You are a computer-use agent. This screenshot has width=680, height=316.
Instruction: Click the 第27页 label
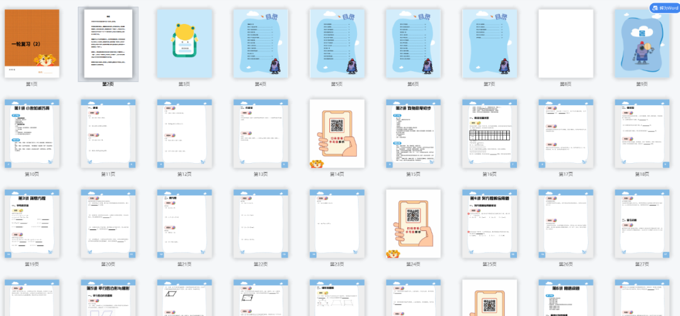click(642, 264)
